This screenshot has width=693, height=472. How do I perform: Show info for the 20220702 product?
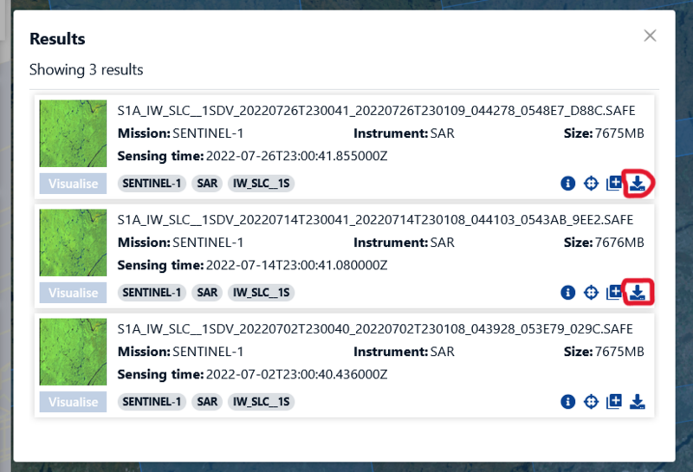pos(568,401)
